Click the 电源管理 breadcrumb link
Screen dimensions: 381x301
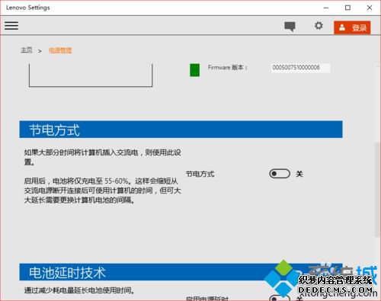point(60,50)
